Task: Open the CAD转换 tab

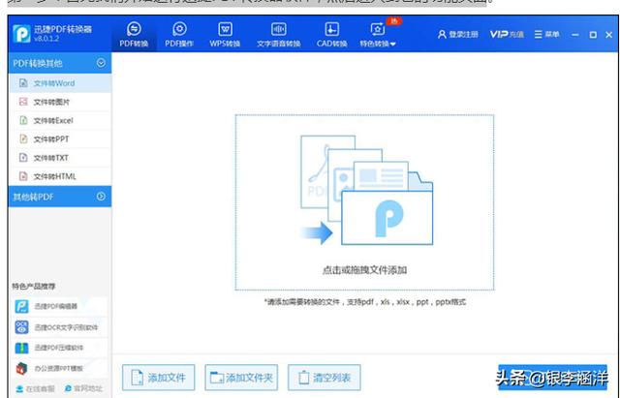Action: pyautogui.click(x=331, y=35)
